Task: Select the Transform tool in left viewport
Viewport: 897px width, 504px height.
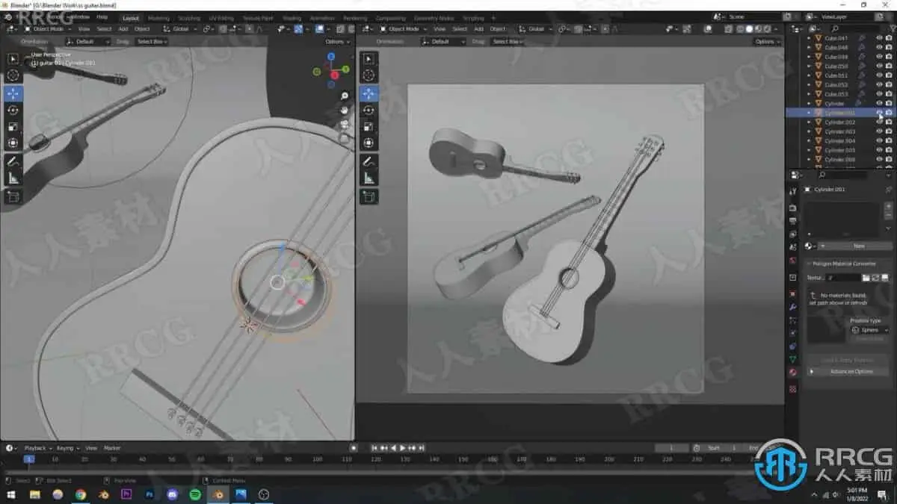Action: 13,143
